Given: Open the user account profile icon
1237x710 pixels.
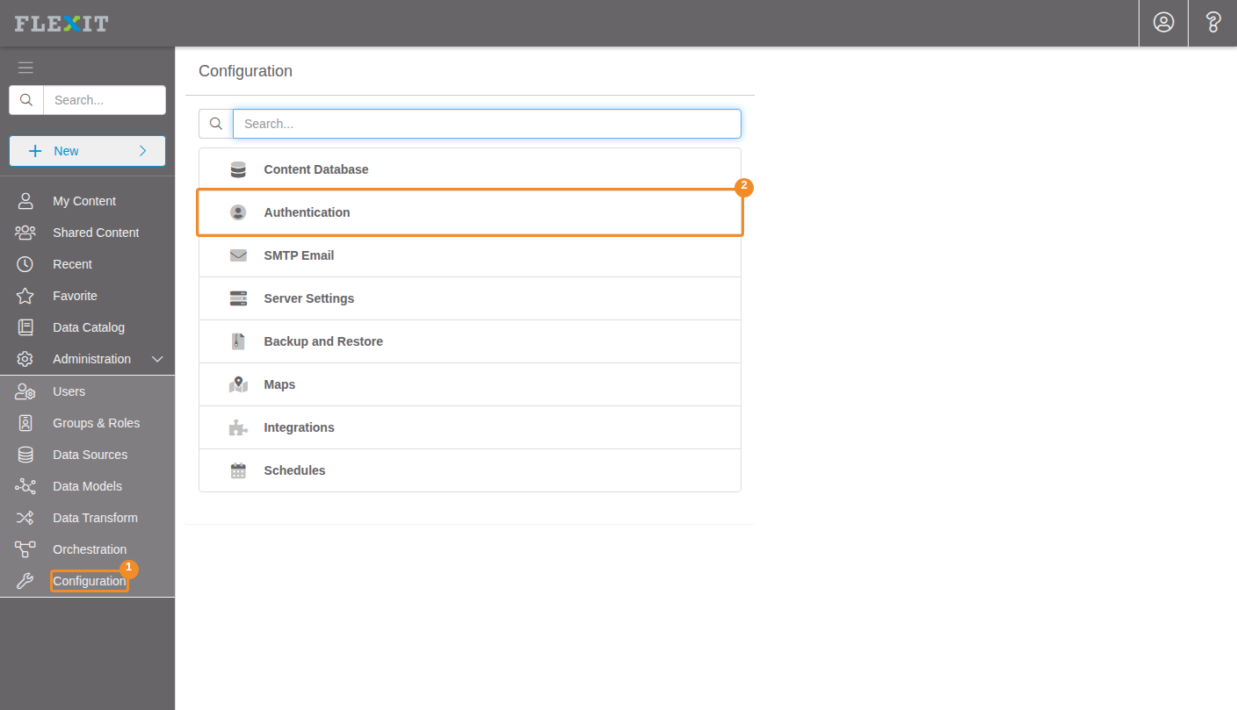Looking at the screenshot, I should pos(1164,23).
